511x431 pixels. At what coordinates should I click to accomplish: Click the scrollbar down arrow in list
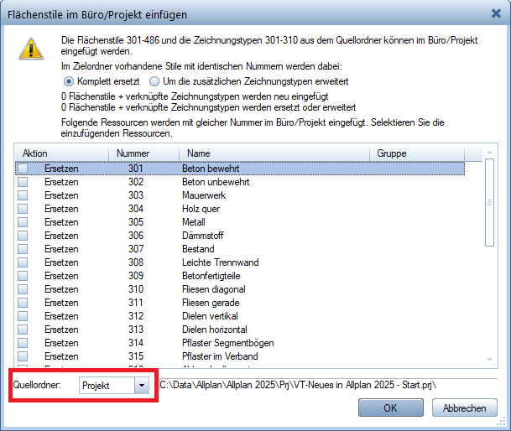pyautogui.click(x=489, y=359)
